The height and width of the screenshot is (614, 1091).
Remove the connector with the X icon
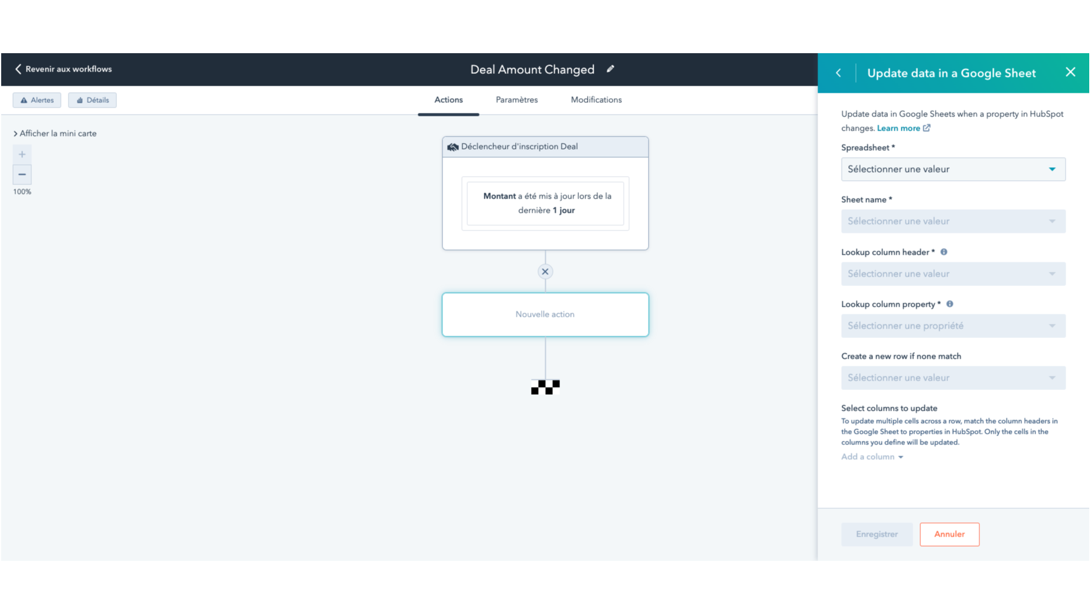click(x=545, y=272)
